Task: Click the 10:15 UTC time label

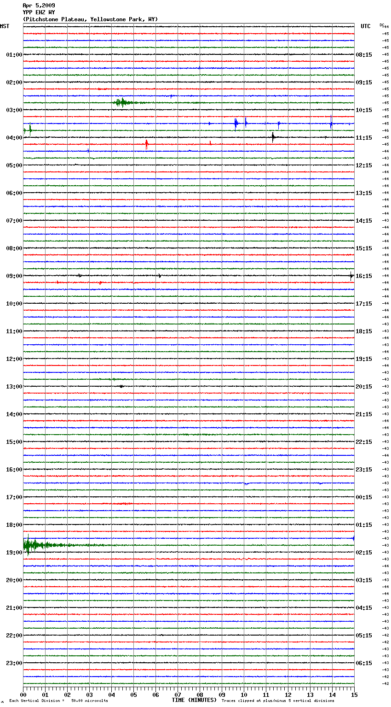Action: 364,110
